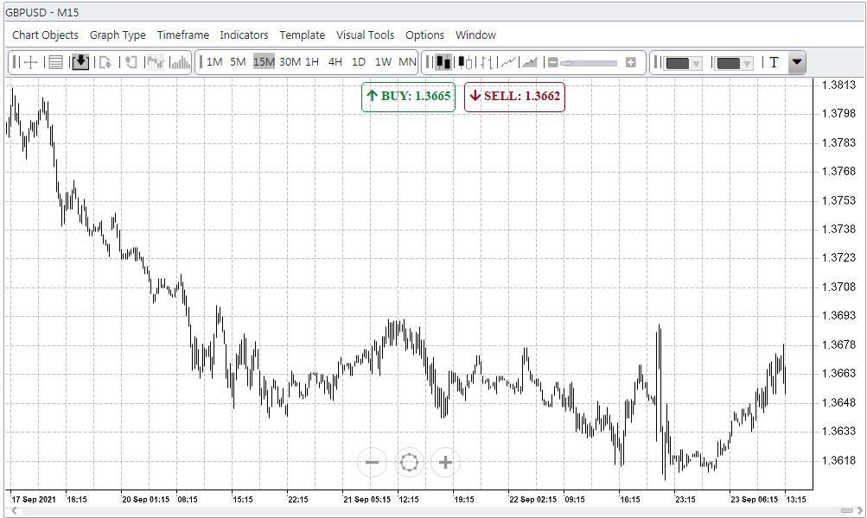
Task: Open Options menu
Action: point(424,35)
